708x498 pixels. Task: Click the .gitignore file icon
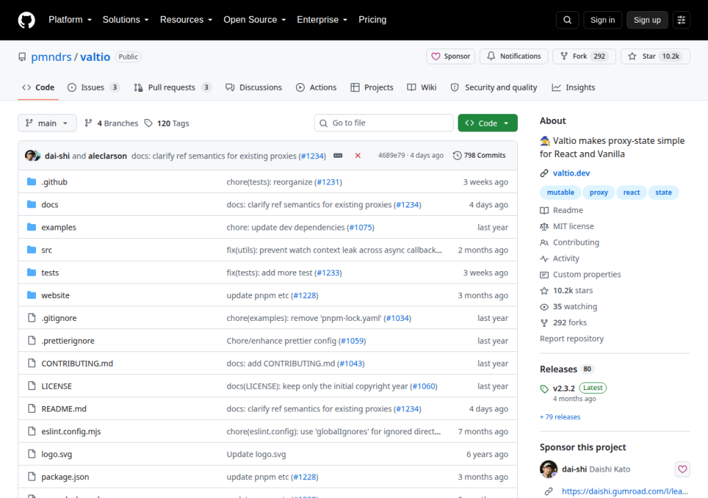click(x=31, y=317)
